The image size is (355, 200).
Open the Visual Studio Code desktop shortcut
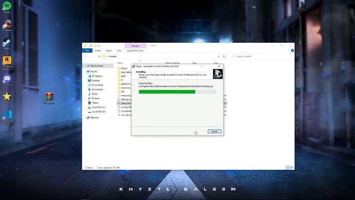(7, 117)
